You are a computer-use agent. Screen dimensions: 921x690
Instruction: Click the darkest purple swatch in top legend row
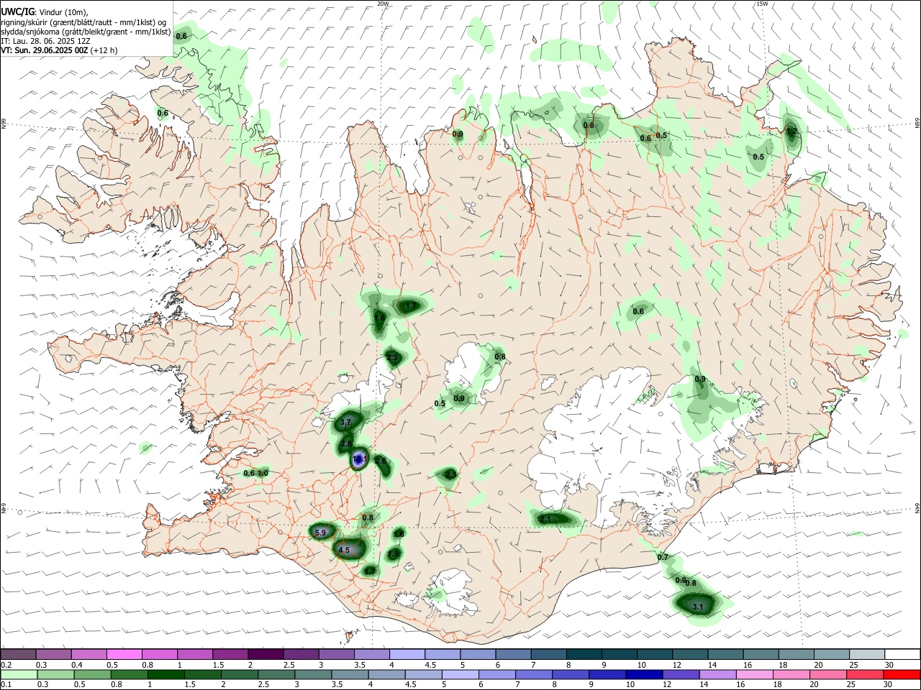[265, 654]
